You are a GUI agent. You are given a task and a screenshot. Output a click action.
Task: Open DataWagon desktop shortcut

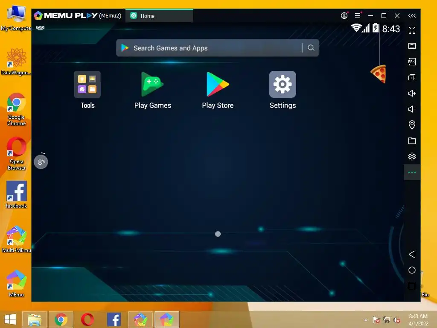pyautogui.click(x=16, y=61)
